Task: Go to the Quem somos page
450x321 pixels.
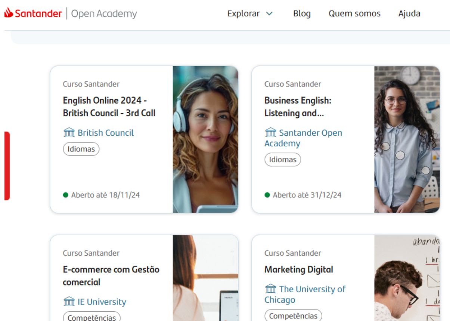Action: [x=354, y=13]
